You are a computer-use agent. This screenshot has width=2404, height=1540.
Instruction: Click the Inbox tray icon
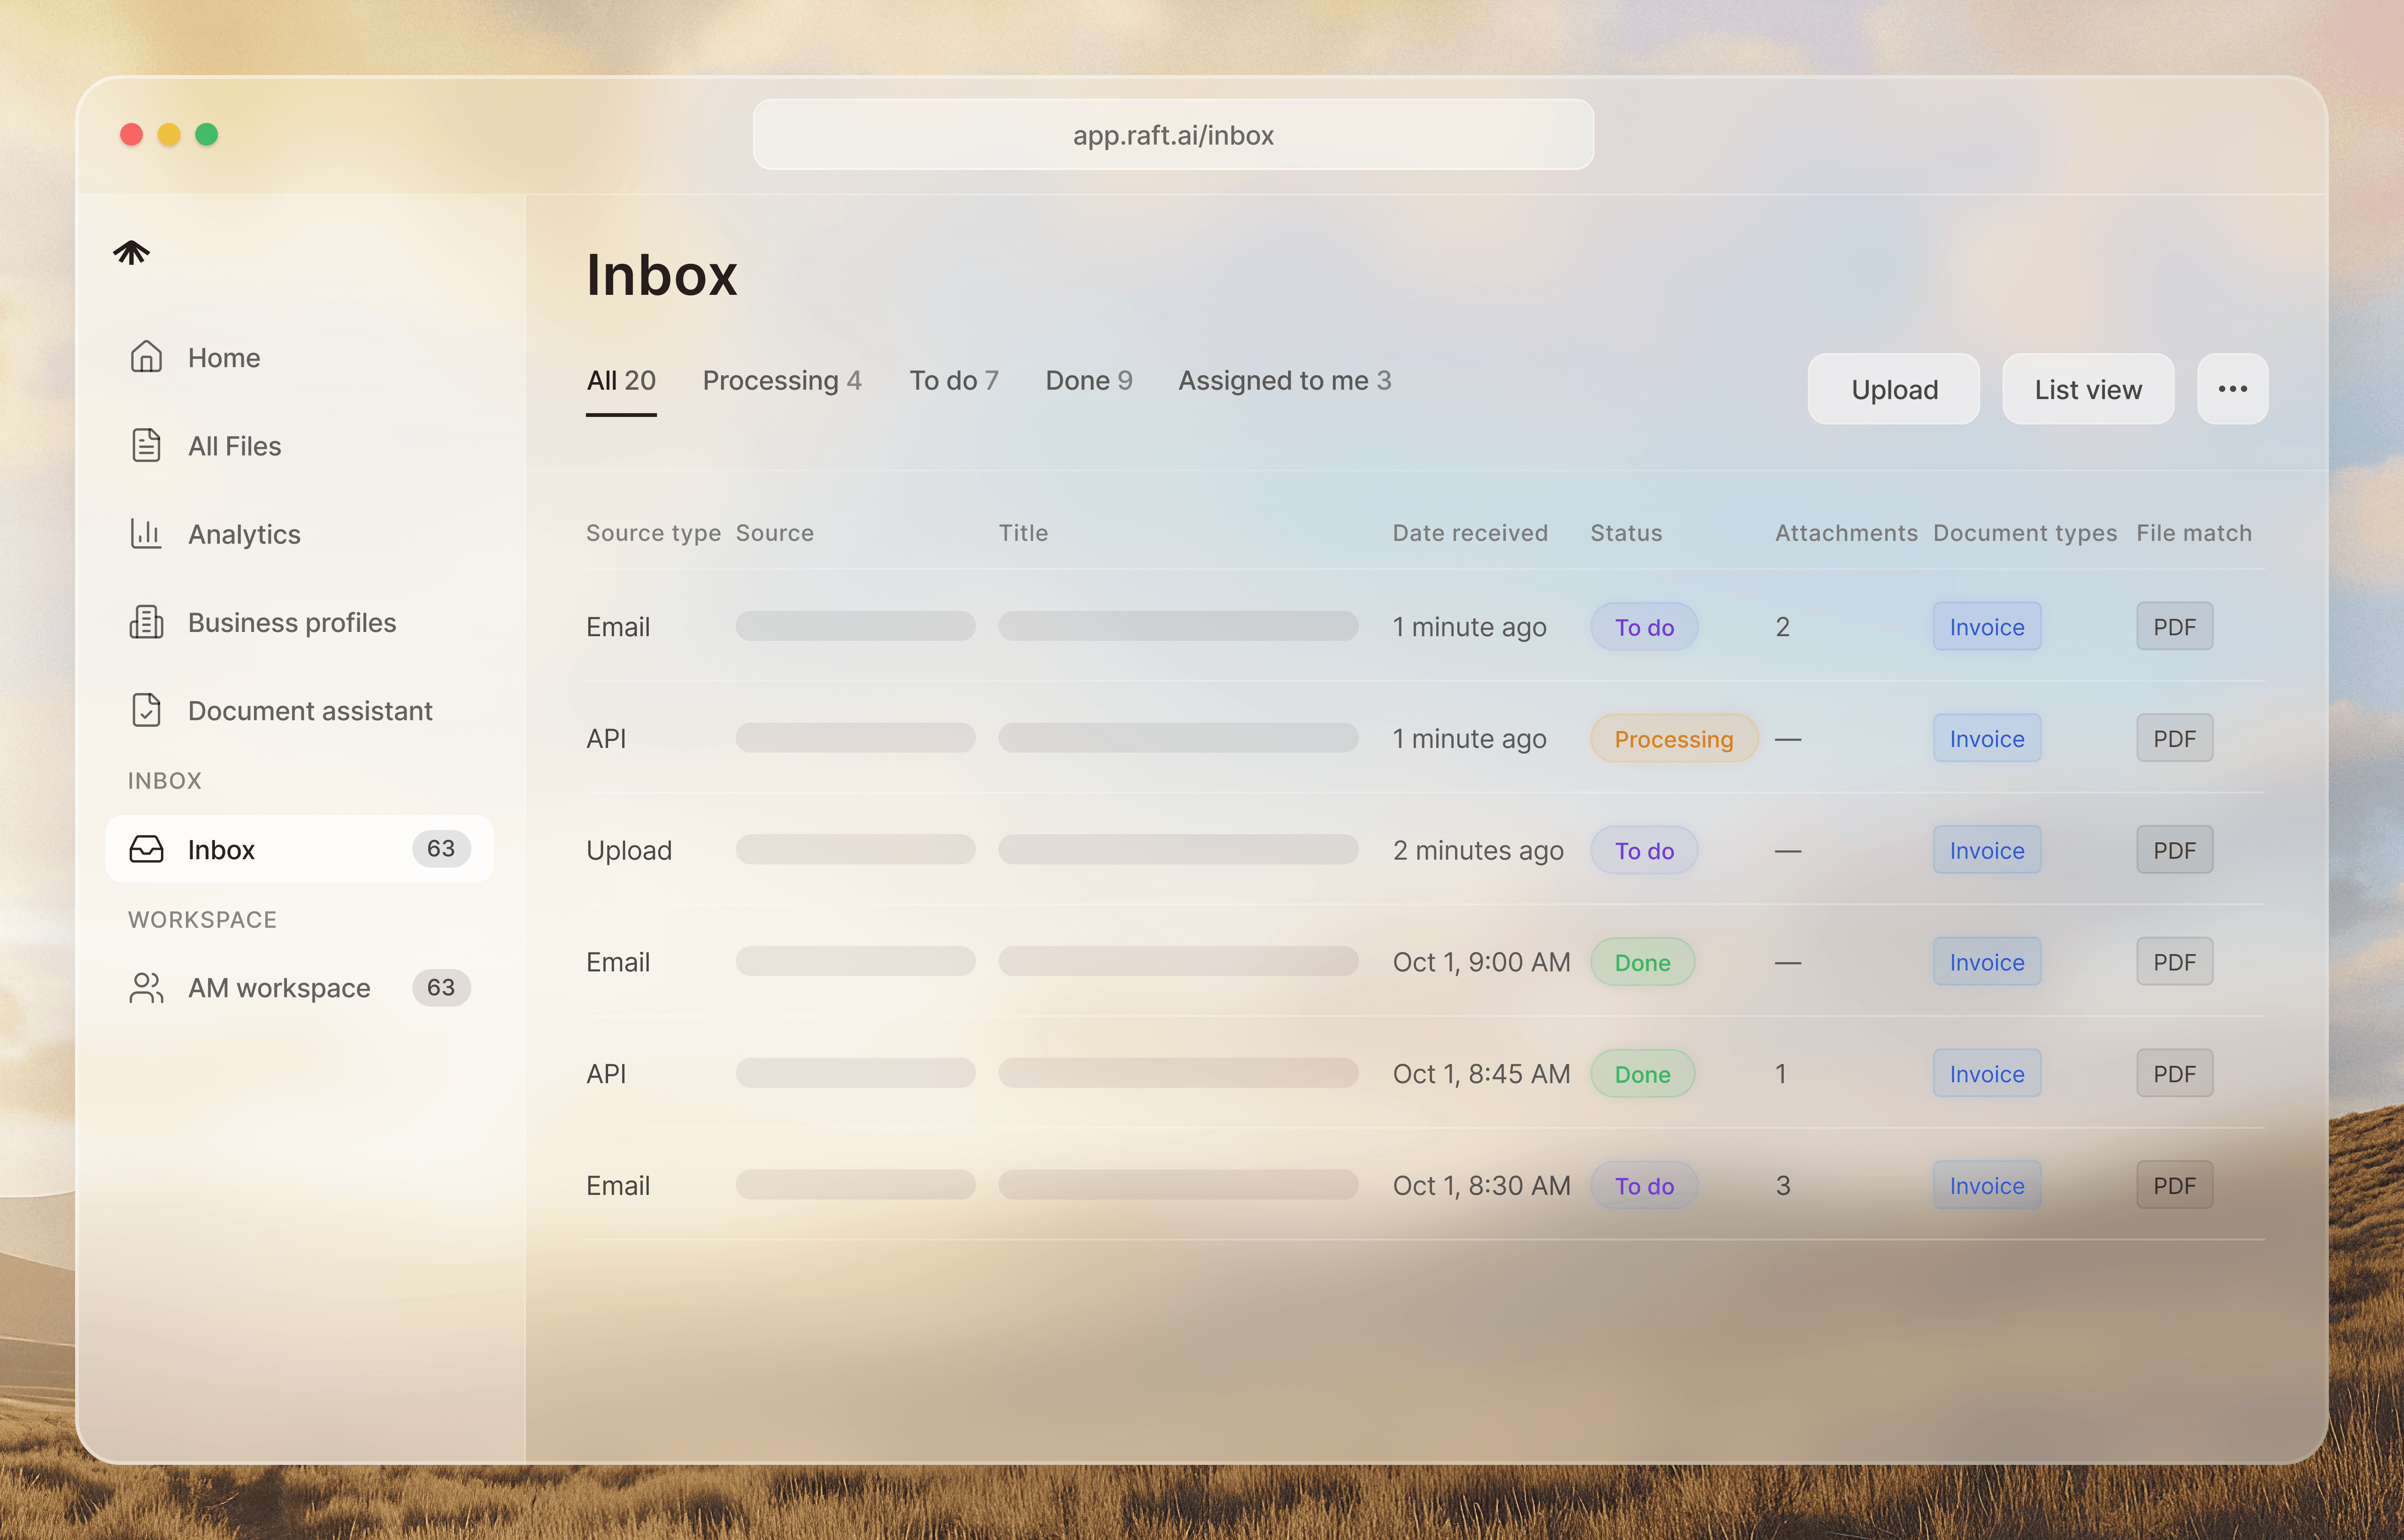click(146, 849)
